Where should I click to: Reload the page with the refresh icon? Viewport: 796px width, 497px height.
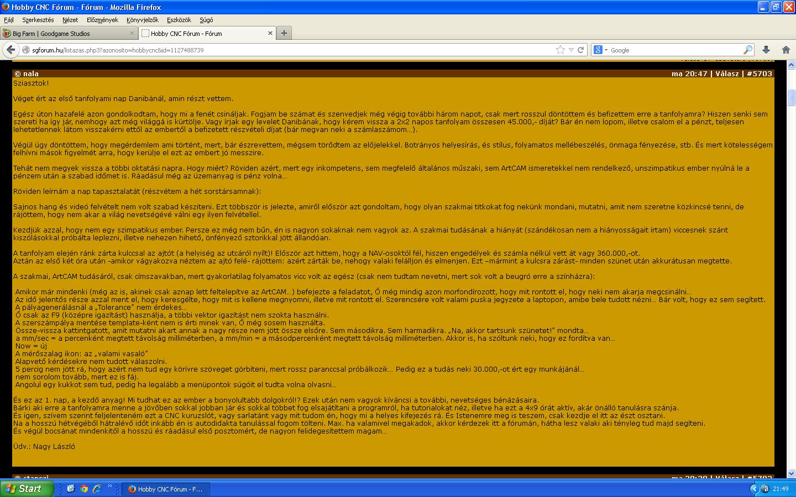(580, 50)
